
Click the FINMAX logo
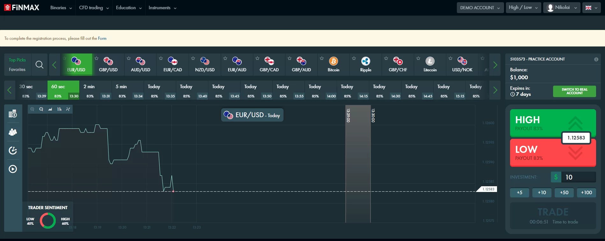coord(22,7)
